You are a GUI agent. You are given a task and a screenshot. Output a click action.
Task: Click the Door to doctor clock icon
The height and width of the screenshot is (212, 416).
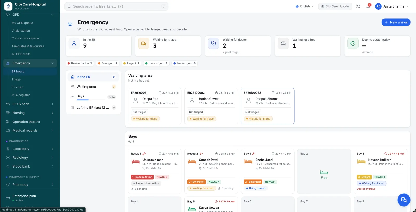353,43
